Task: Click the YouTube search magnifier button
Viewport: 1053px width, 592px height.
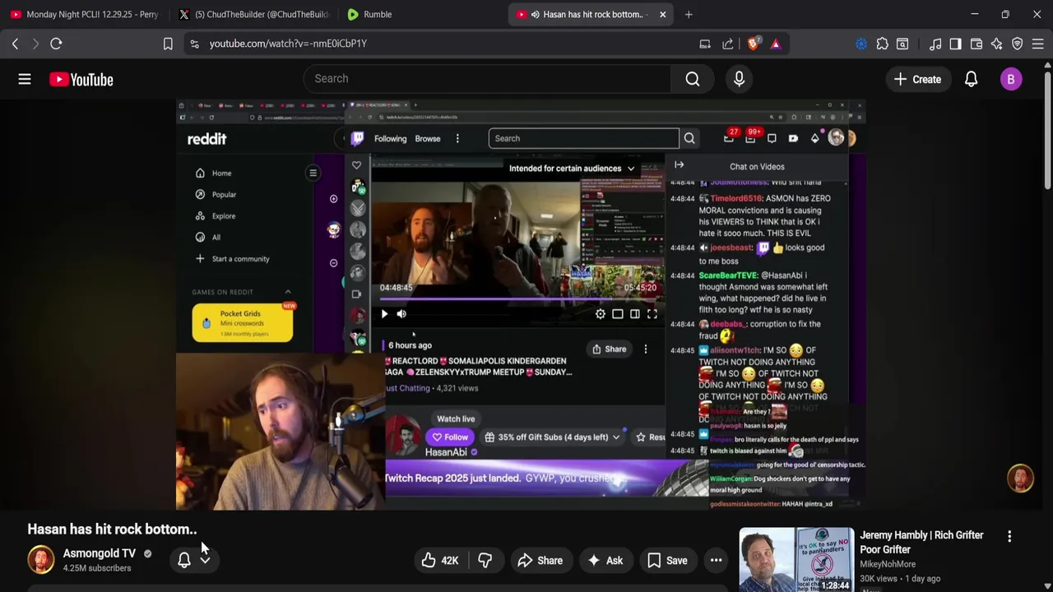Action: (x=693, y=79)
